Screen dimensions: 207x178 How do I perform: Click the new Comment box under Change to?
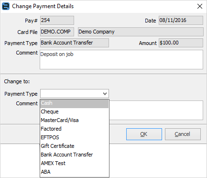156,110
